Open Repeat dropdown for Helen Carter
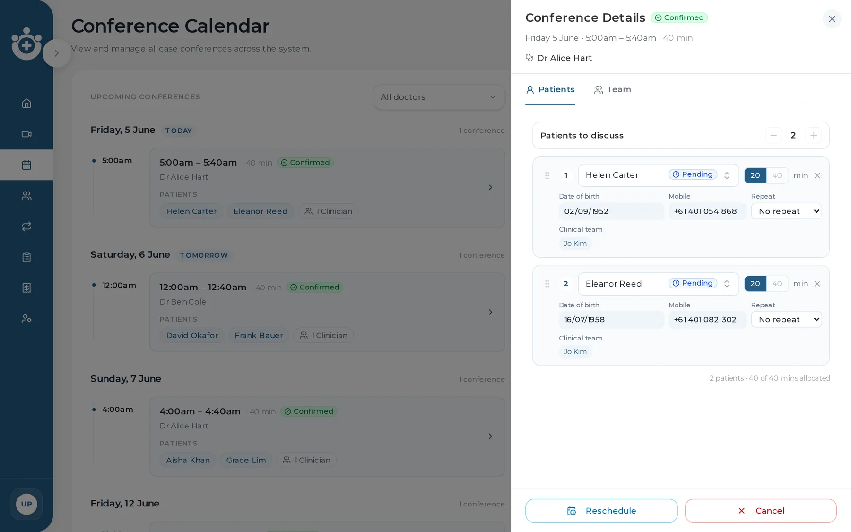 [786, 211]
